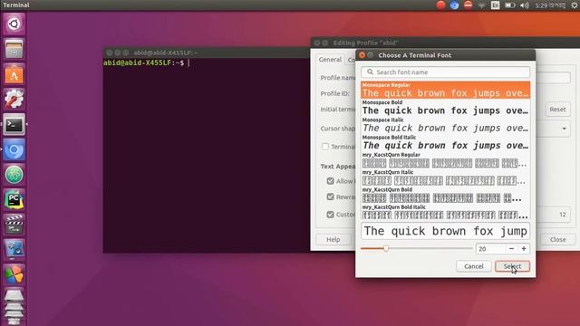Open the Atom editor dock icon
580x326 pixels.
14,175
